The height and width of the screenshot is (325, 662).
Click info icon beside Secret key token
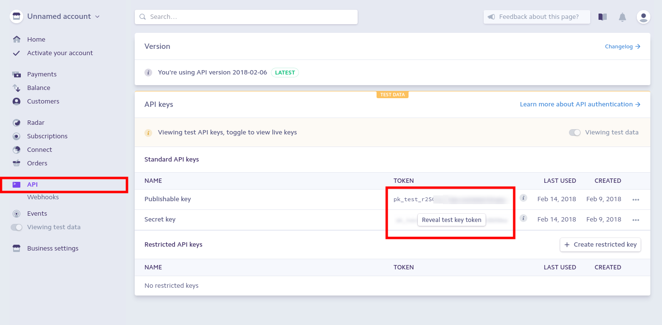tap(523, 218)
